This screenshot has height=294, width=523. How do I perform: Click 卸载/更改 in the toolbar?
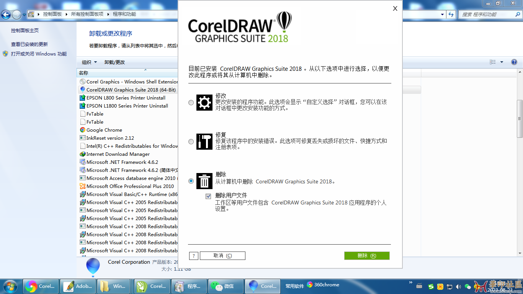pos(114,62)
